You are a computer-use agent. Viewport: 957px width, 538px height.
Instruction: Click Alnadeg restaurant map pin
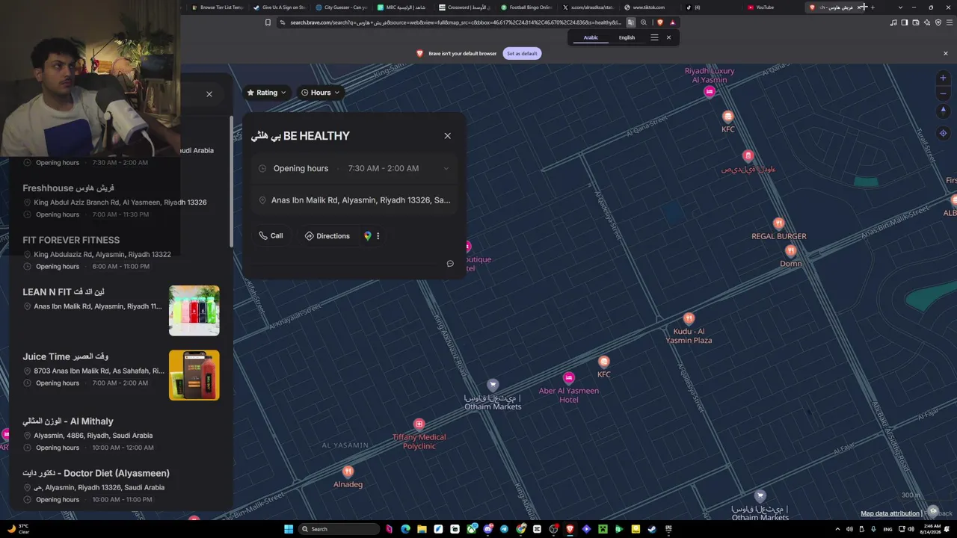pos(348,471)
